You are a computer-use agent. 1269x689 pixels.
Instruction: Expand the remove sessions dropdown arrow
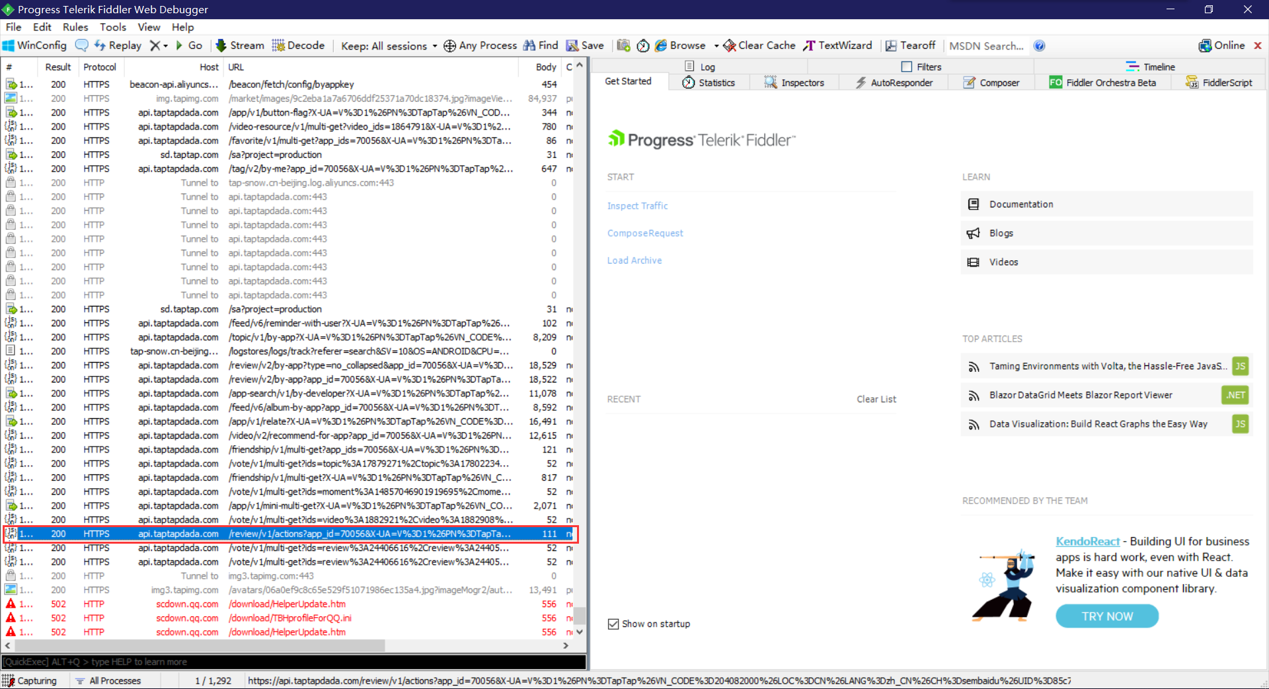(165, 46)
